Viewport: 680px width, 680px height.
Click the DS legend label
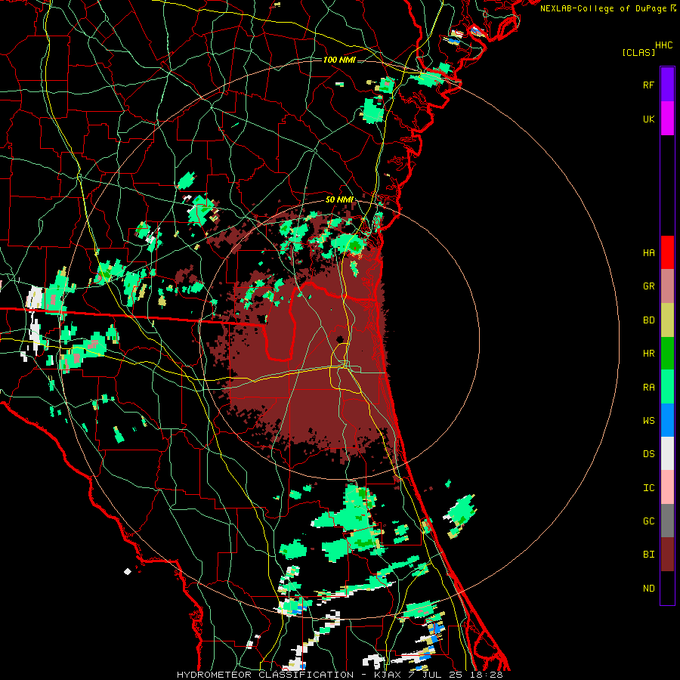pos(648,454)
